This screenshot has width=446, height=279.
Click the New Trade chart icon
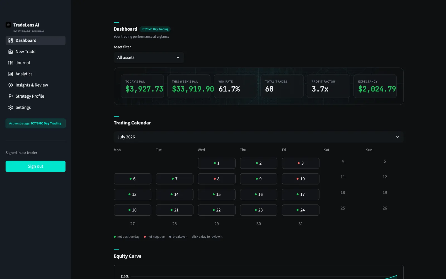coord(11,52)
